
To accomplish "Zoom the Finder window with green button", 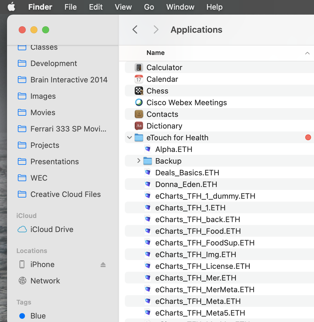I will (x=46, y=30).
